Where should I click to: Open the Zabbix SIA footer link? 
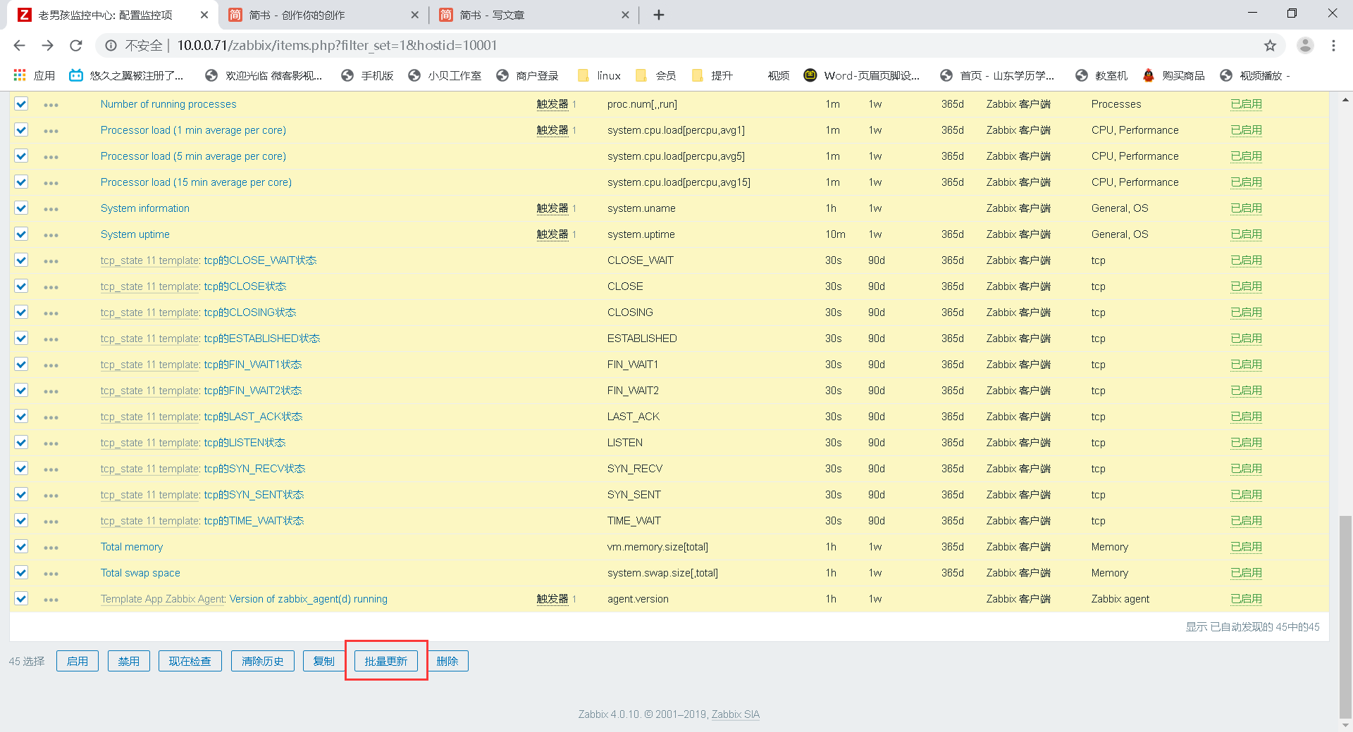click(736, 714)
